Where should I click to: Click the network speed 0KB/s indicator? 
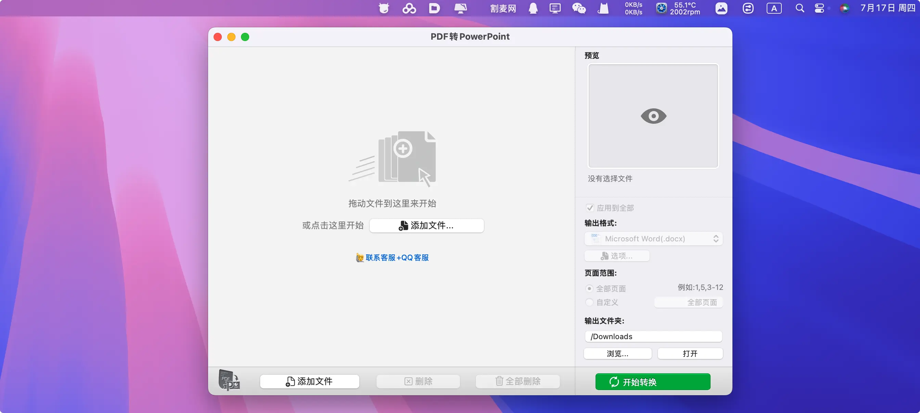tap(634, 8)
